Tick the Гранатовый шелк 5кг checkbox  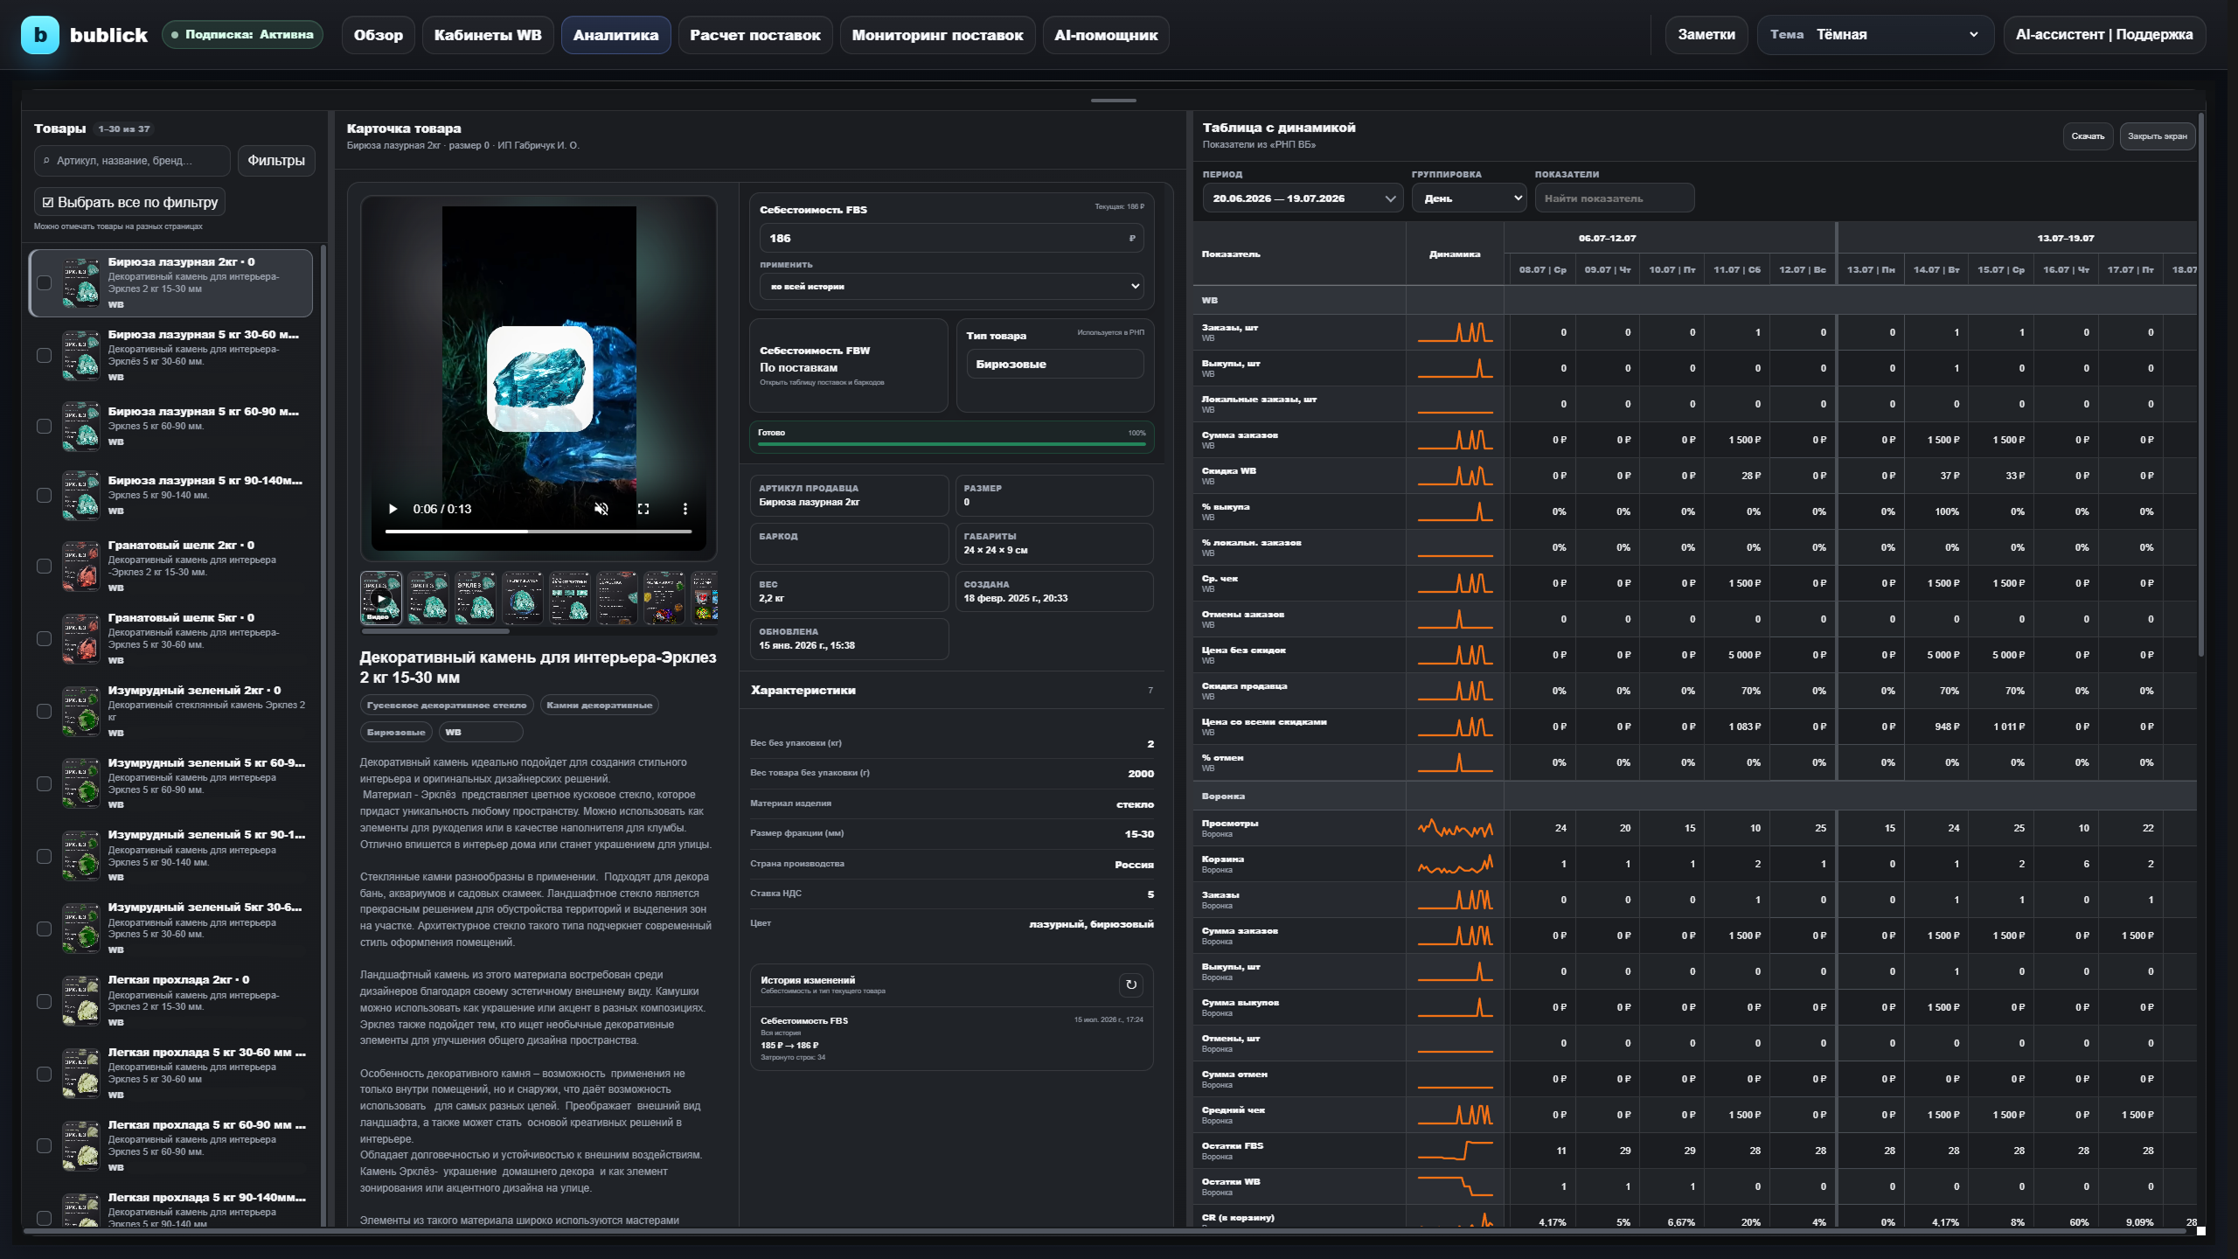click(44, 638)
